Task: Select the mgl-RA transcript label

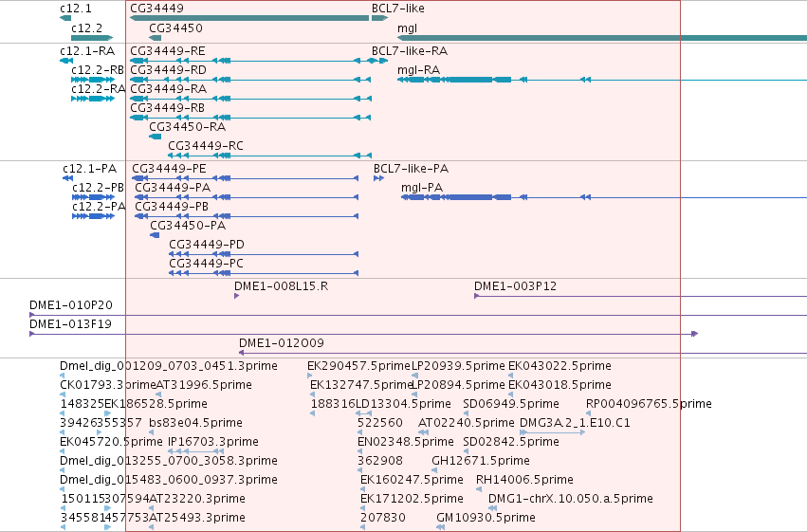Action: 418,70
